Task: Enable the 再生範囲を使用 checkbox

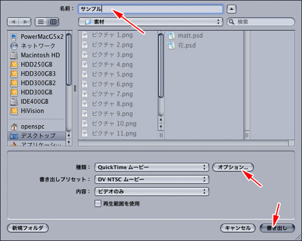Action: tap(98, 204)
